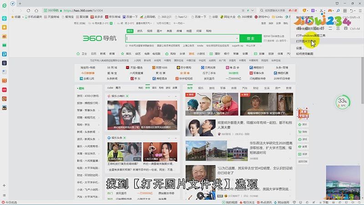Image resolution: width=364 pixels, height=205 pixels.
Task: Open the hamburger main menu icon
Action: pos(360,10)
